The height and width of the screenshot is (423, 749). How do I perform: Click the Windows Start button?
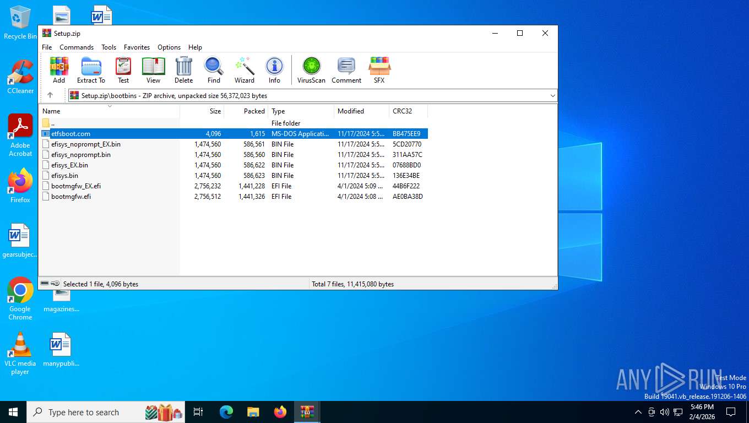point(13,412)
